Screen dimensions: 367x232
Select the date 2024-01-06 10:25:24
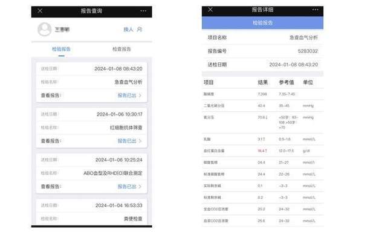point(119,159)
